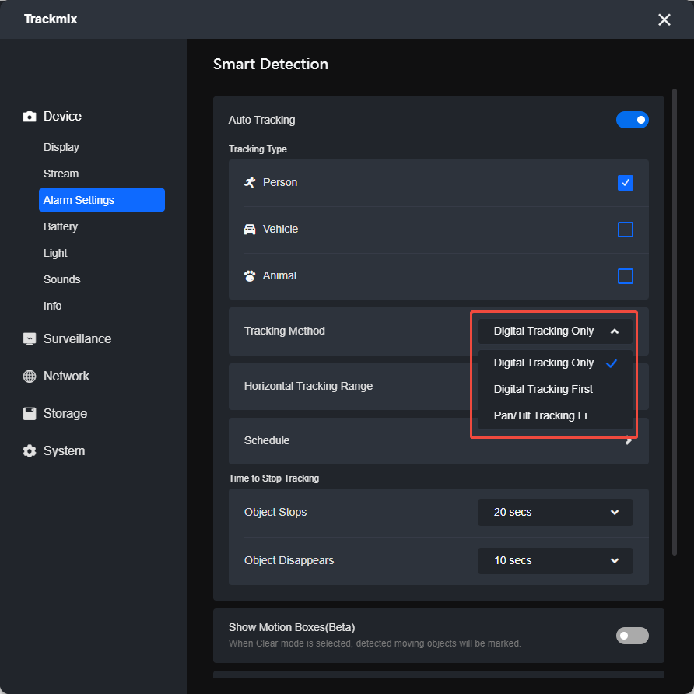The image size is (694, 694).
Task: Click the Network globe icon
Action: (x=30, y=377)
